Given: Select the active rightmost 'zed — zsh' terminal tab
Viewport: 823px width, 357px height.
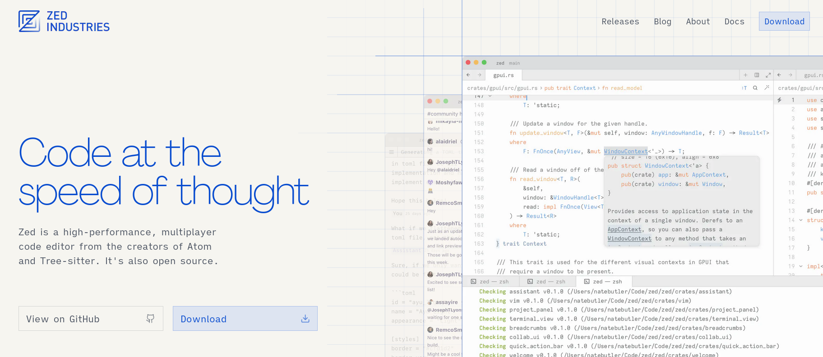Looking at the screenshot, I should click(603, 281).
